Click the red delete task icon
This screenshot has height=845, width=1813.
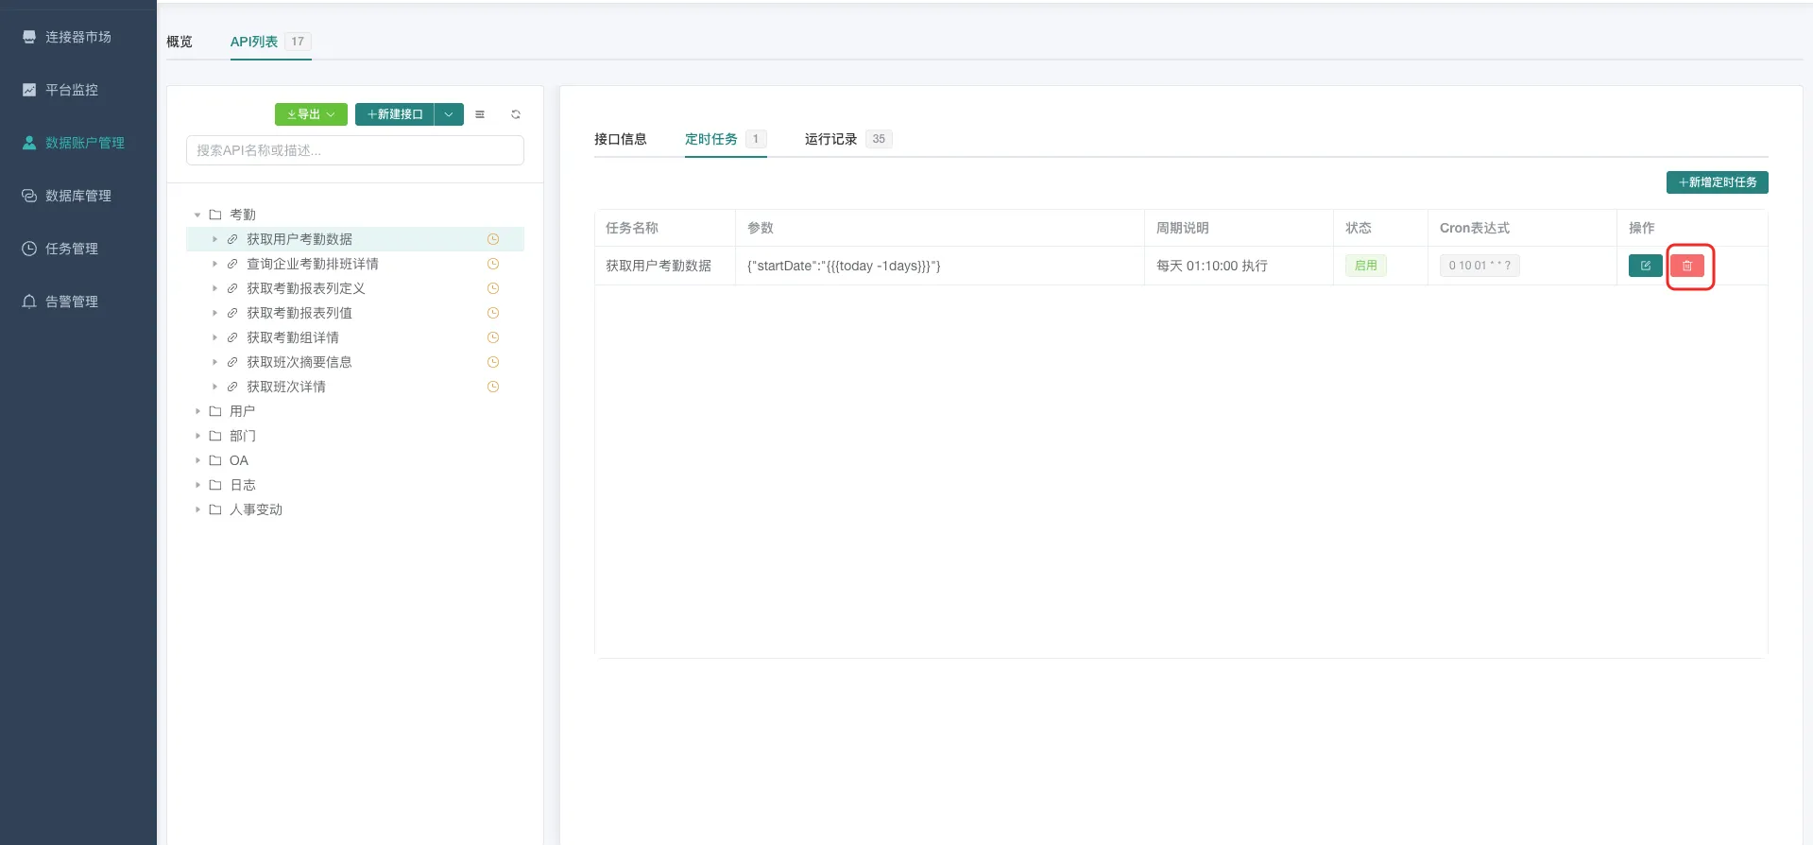(1686, 266)
